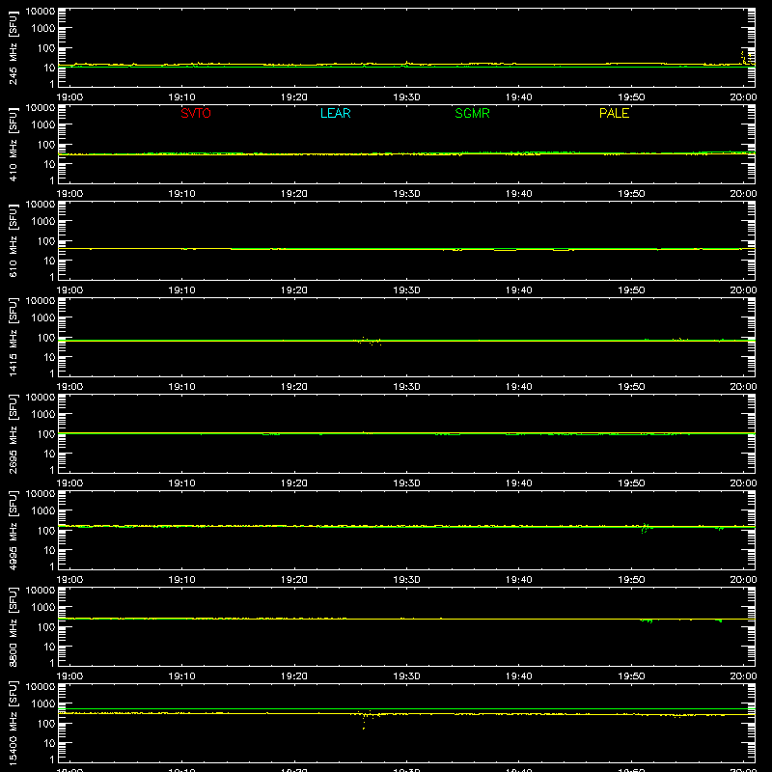Click the 1000 tick value on 410 MHz axis
This screenshot has width=772, height=772.
(x=43, y=124)
